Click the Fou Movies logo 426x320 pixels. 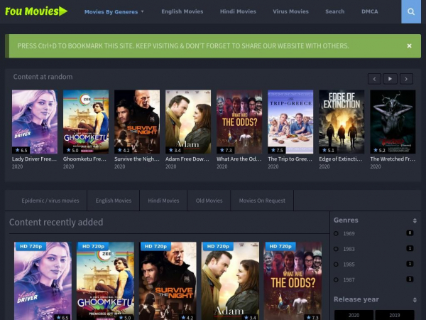[36, 11]
